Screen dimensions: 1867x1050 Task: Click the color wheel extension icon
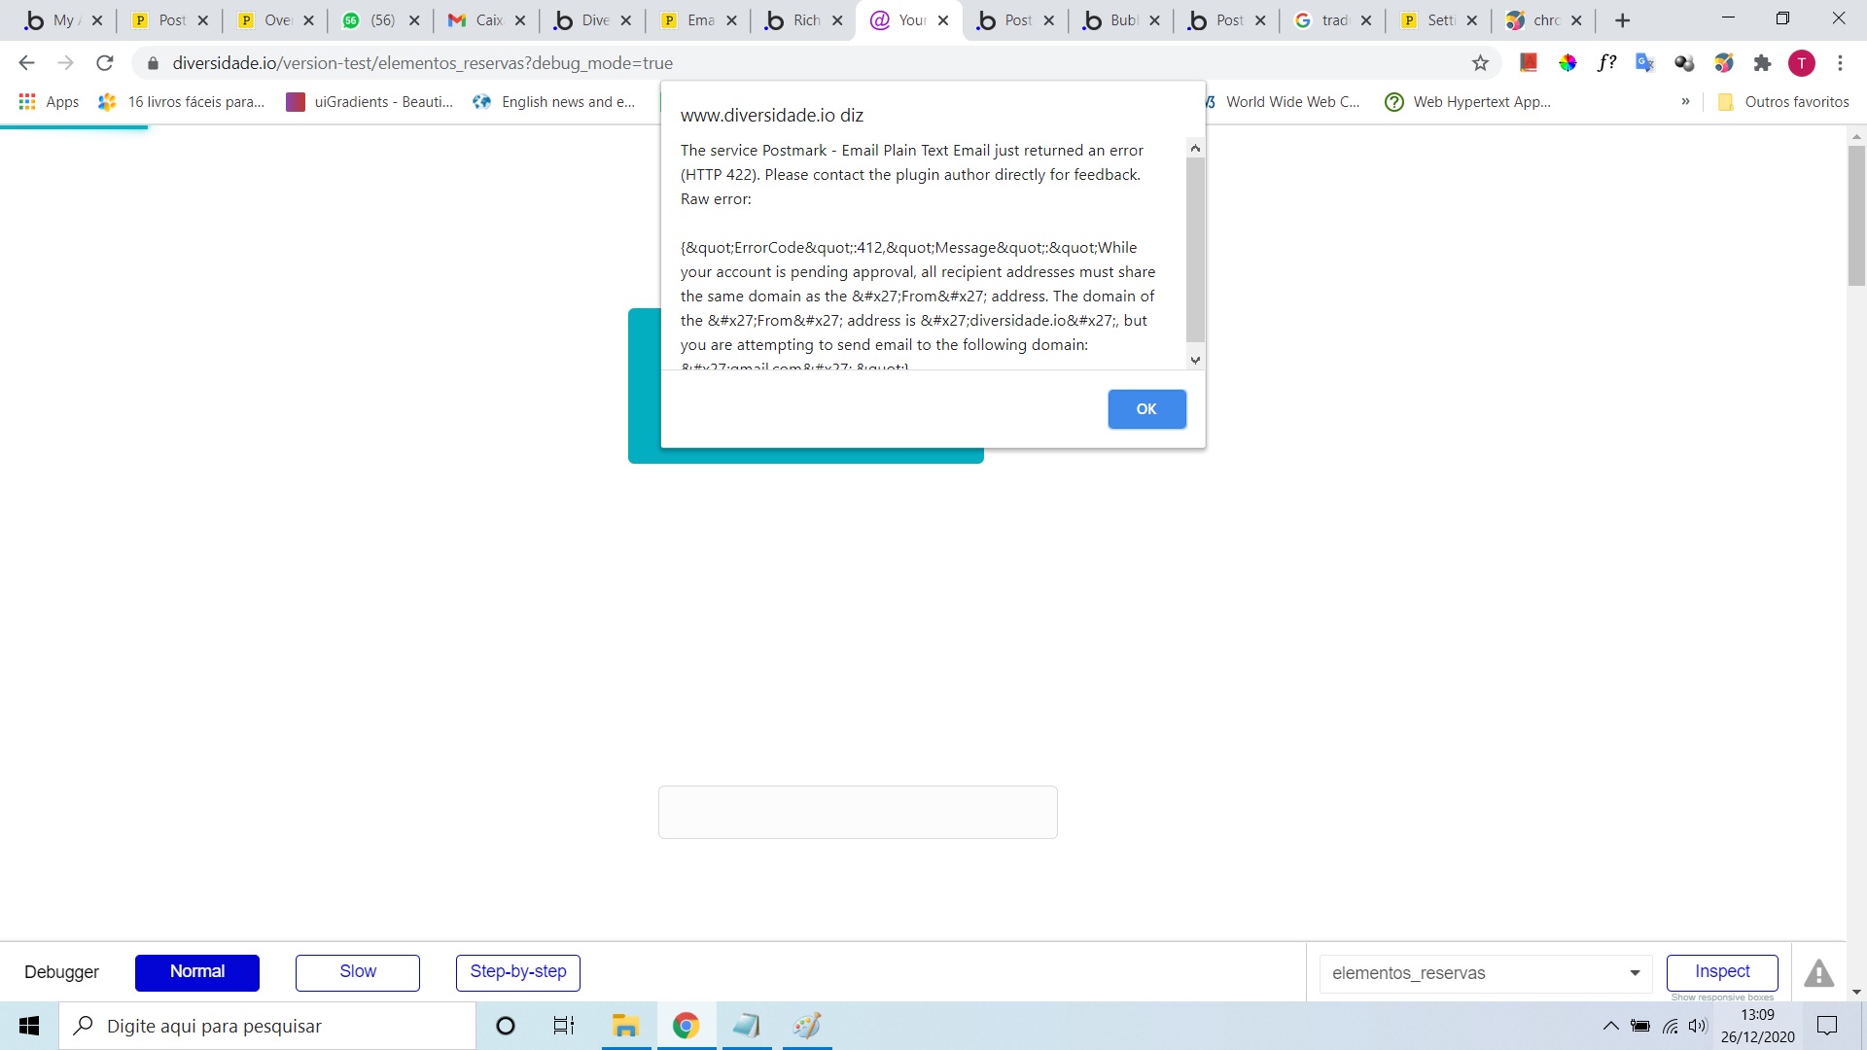[x=1568, y=63]
